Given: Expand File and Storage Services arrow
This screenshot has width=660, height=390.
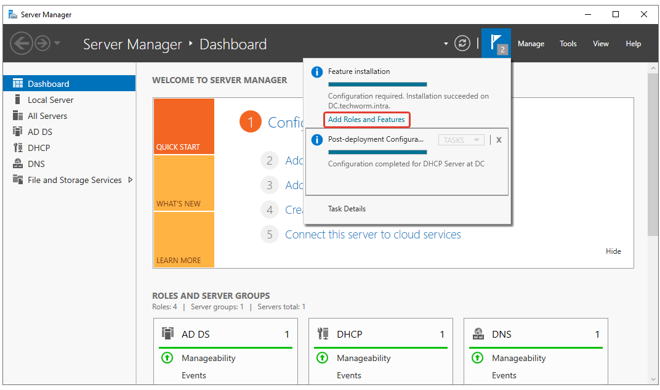Looking at the screenshot, I should [x=130, y=180].
